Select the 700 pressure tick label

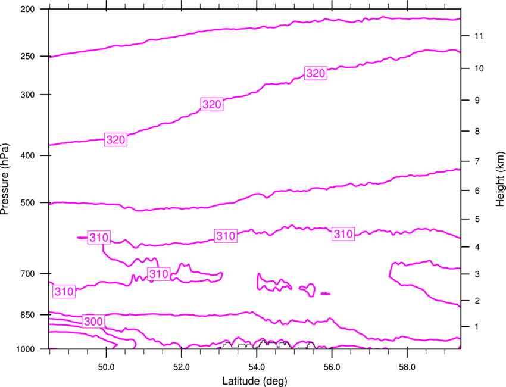pyautogui.click(x=27, y=274)
